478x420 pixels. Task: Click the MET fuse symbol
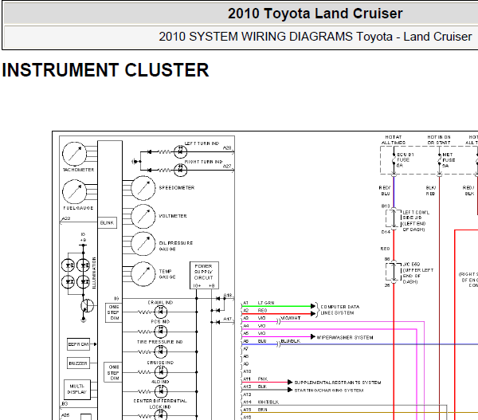(439, 160)
